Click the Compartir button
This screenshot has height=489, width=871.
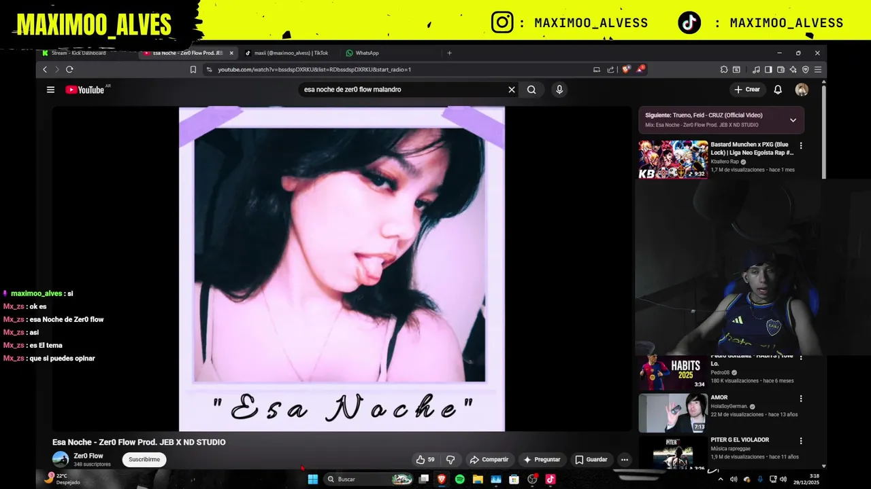point(489,460)
